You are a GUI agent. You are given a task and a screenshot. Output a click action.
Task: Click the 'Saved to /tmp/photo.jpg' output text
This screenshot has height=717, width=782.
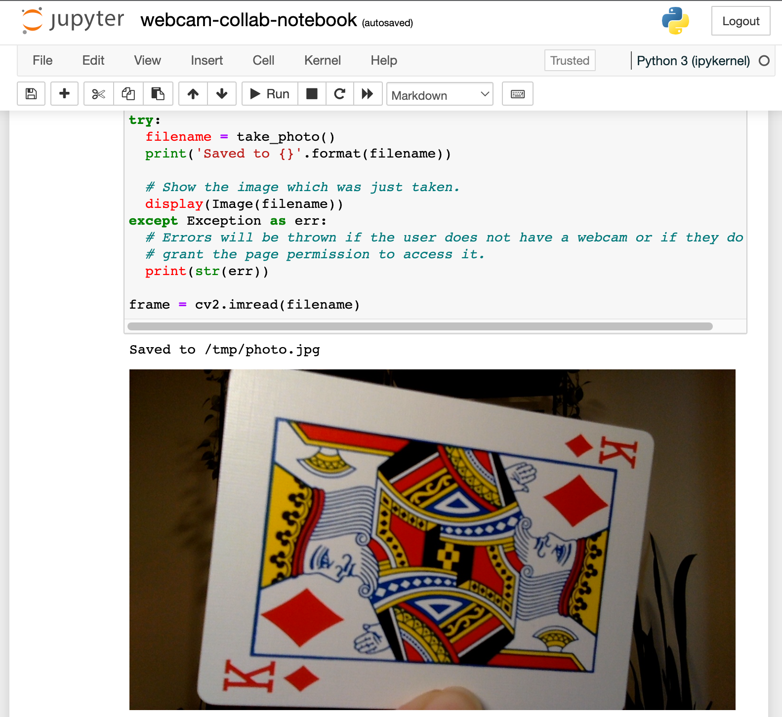(225, 350)
